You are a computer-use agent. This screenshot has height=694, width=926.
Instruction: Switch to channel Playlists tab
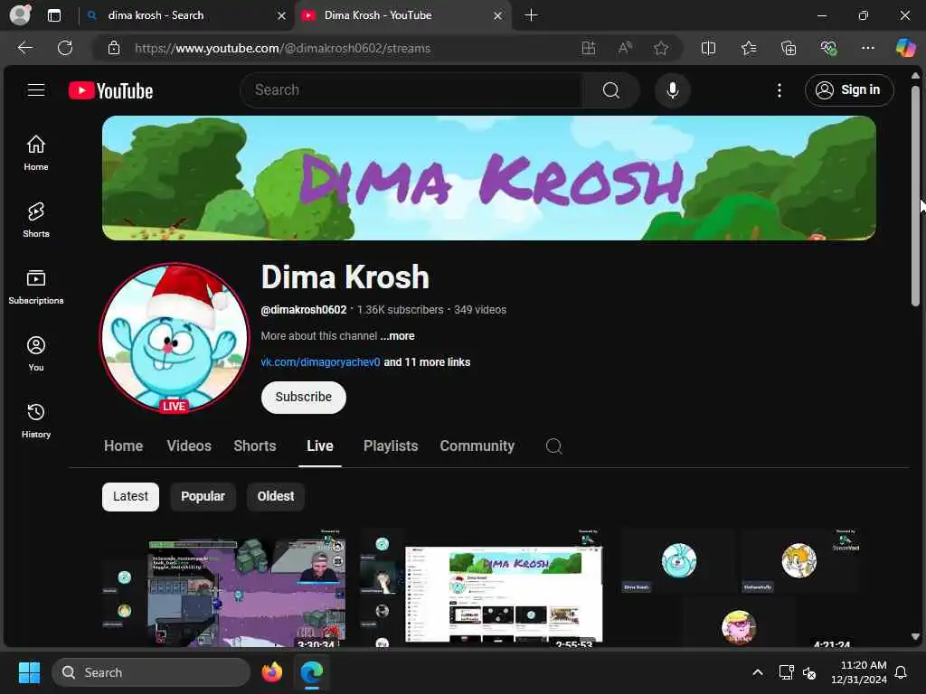click(391, 446)
